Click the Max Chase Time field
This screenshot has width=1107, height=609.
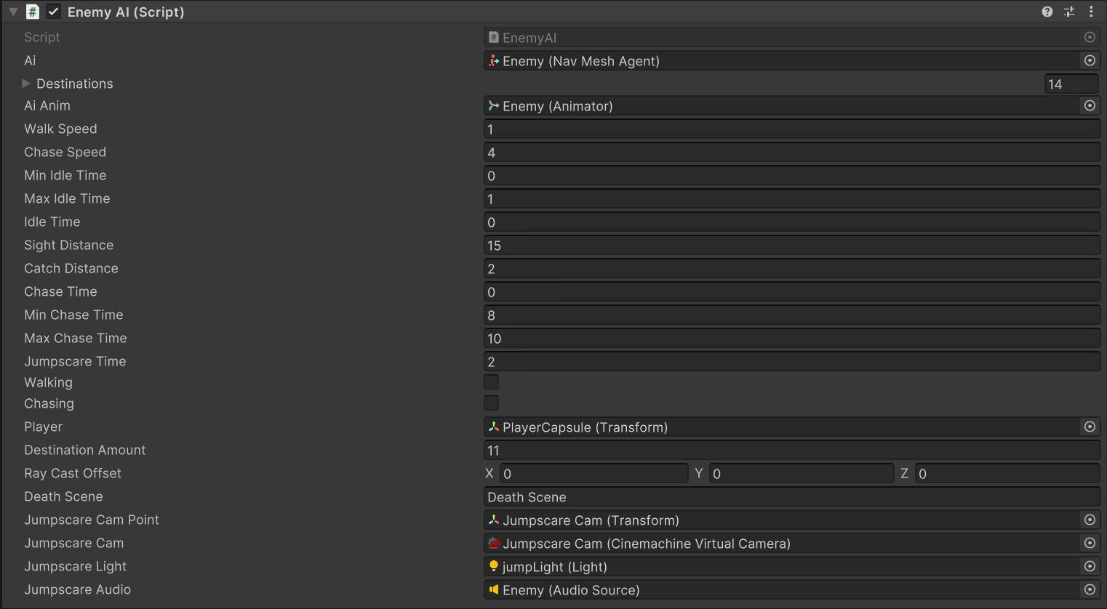[792, 339]
